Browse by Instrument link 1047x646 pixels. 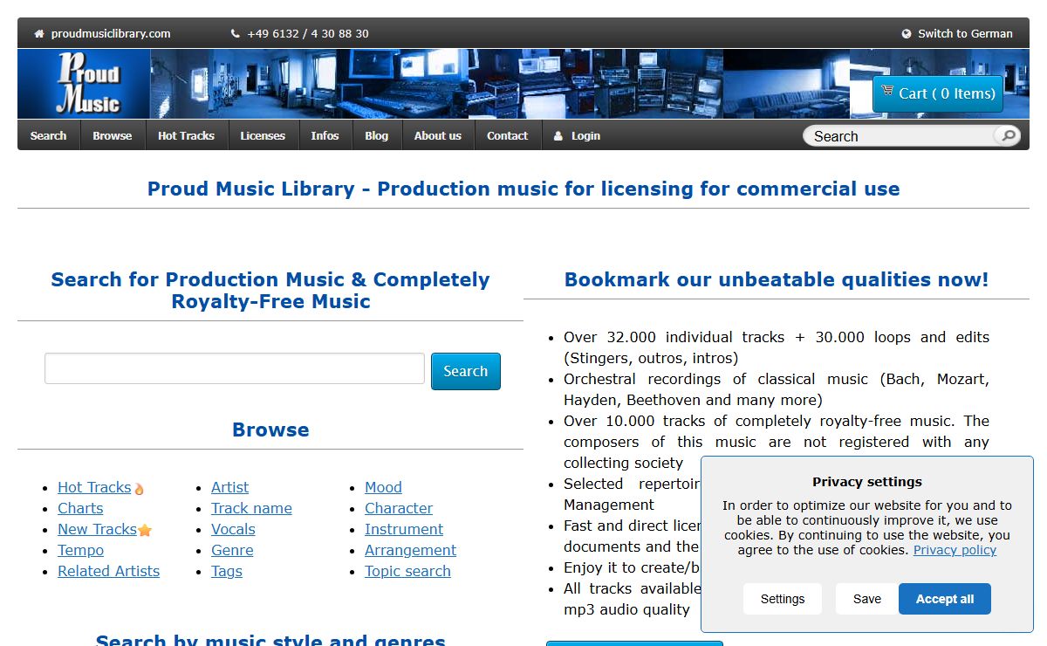[x=404, y=529]
